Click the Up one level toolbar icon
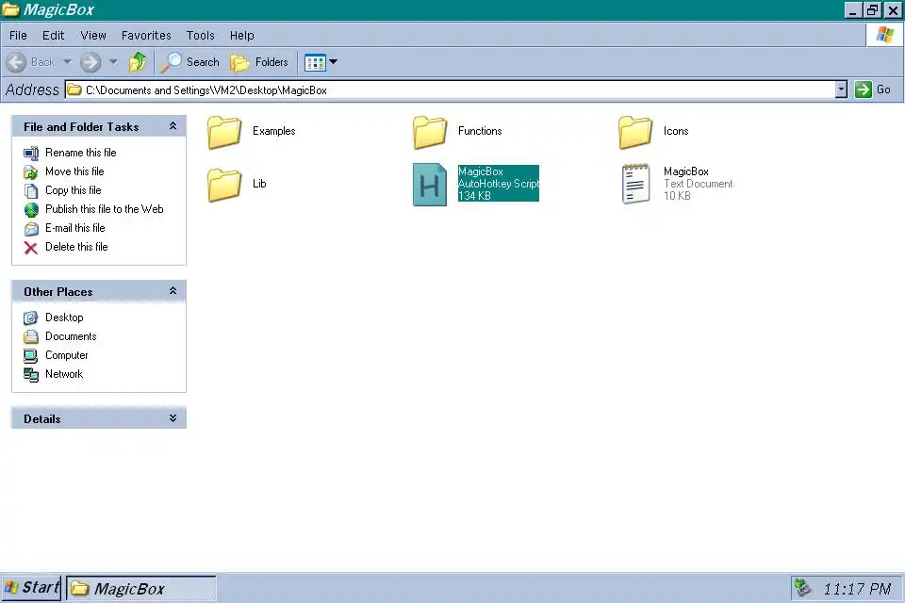905x603 pixels. click(138, 62)
